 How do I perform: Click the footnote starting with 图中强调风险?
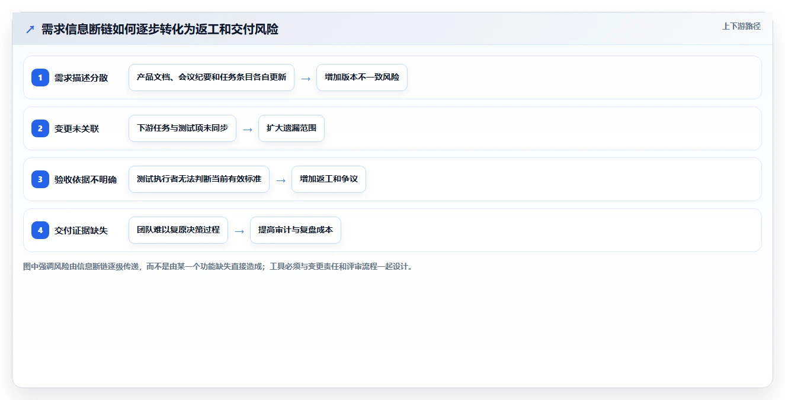(x=218, y=267)
